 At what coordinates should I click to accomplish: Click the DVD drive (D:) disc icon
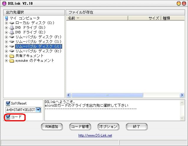tap(12, 28)
